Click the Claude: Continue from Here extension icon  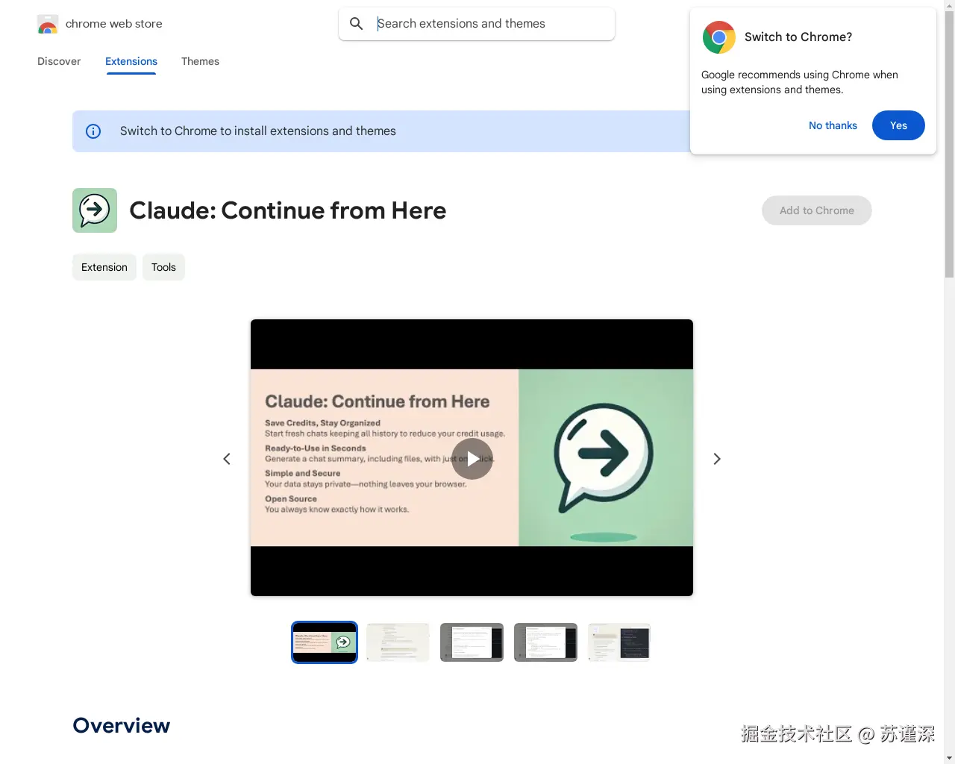[x=95, y=210]
